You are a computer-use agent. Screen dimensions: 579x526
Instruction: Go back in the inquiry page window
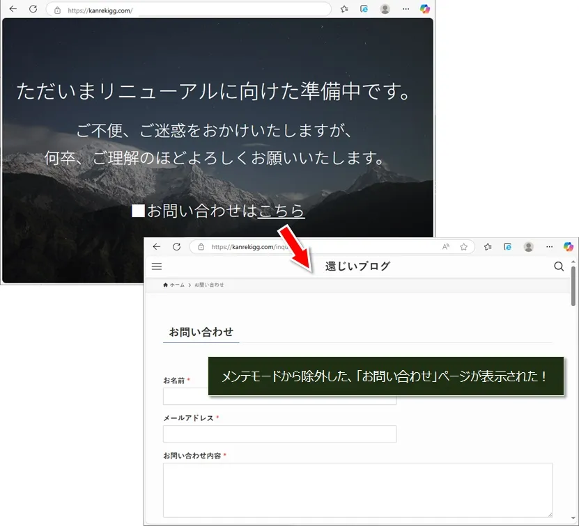(x=157, y=246)
